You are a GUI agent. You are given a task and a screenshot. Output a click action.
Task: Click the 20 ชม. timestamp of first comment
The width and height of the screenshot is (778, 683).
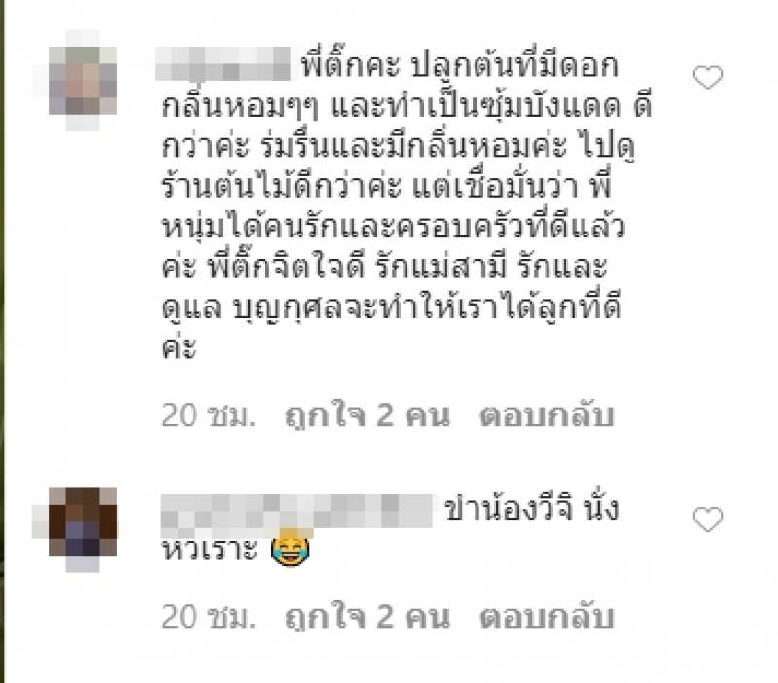(208, 415)
